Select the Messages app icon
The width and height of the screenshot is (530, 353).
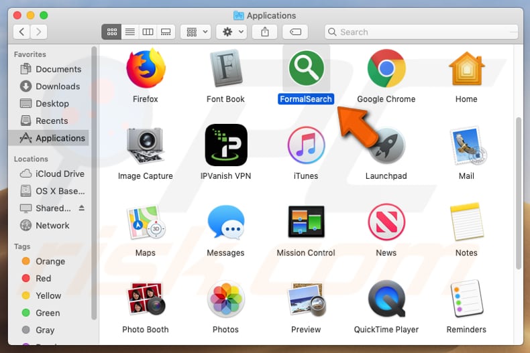(226, 222)
